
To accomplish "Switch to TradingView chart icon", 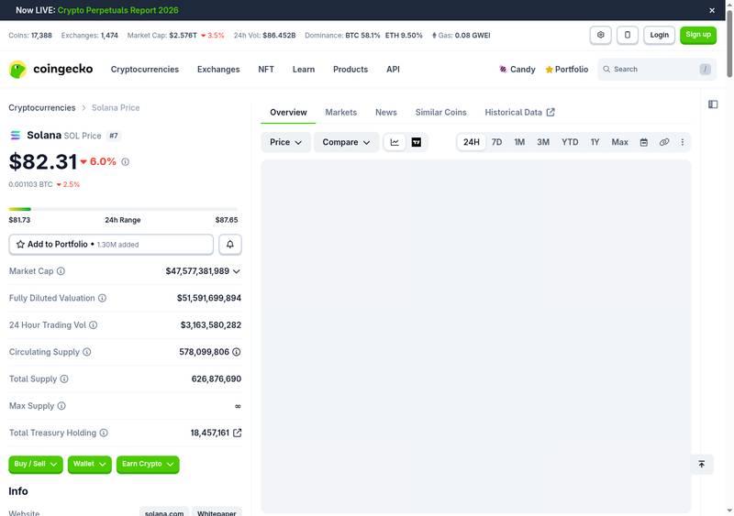I will point(417,142).
